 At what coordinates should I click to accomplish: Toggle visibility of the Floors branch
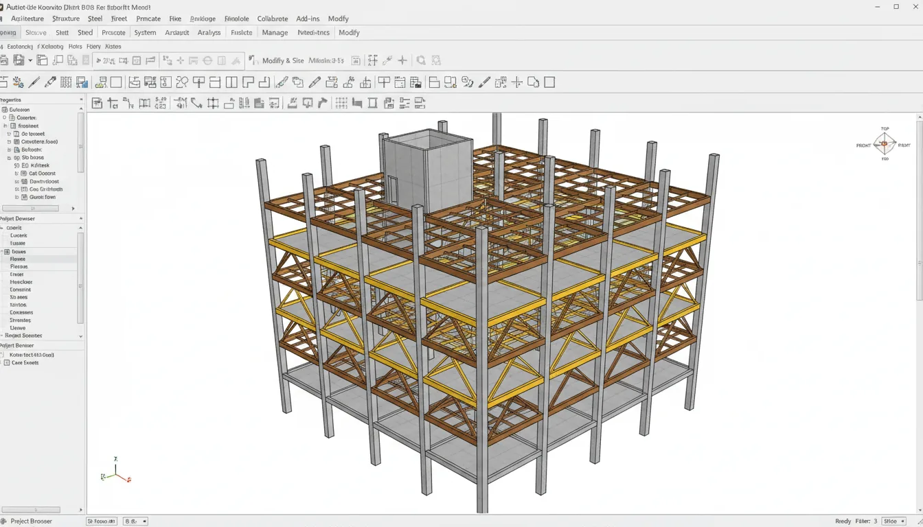[19, 259]
